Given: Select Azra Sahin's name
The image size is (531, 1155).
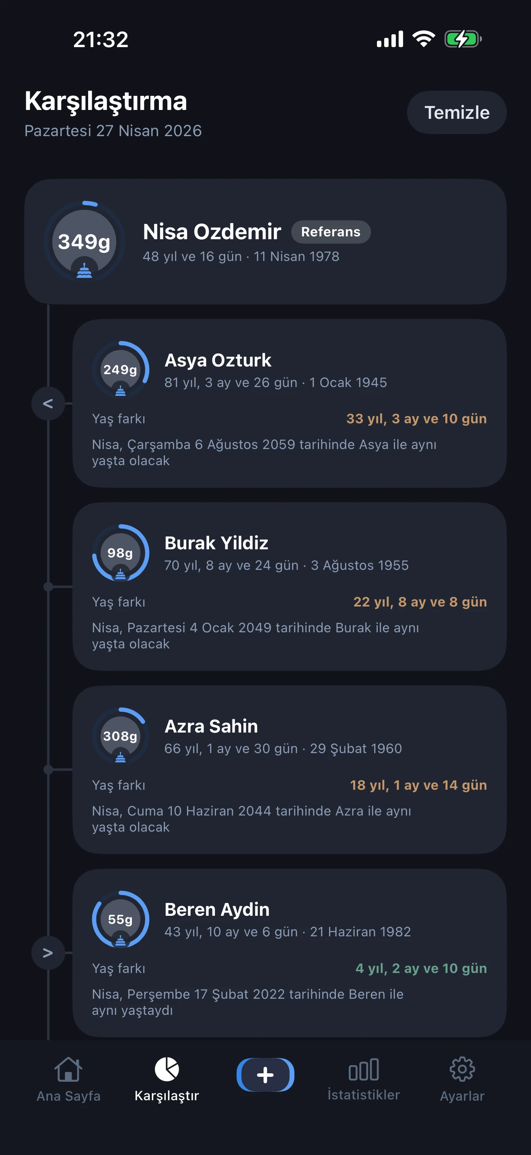Looking at the screenshot, I should click(211, 727).
